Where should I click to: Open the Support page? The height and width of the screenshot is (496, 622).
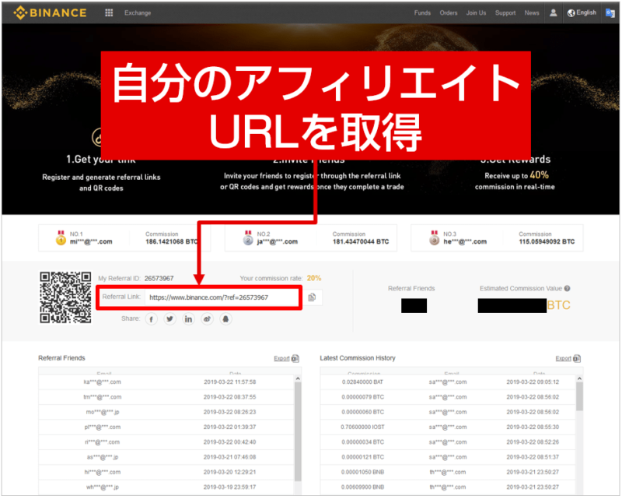(x=505, y=12)
